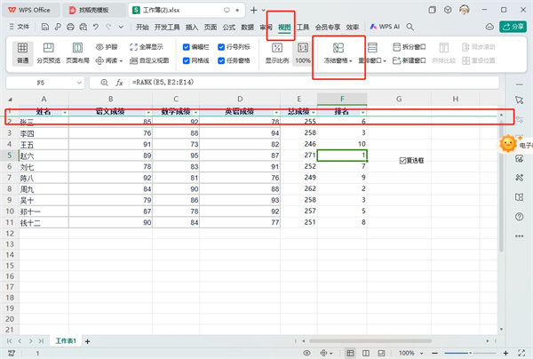Click the green 分享 (Share) button
Screen dimensions: 533x359
pyautogui.click(x=513, y=27)
